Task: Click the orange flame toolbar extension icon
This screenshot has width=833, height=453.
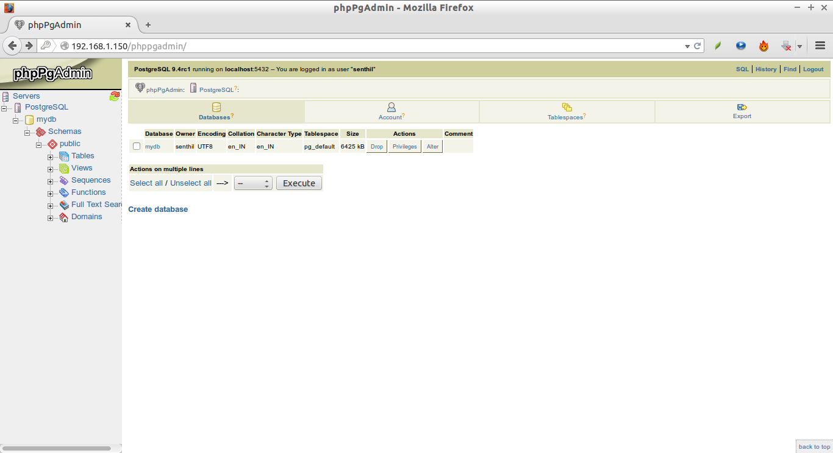Action: [x=763, y=46]
